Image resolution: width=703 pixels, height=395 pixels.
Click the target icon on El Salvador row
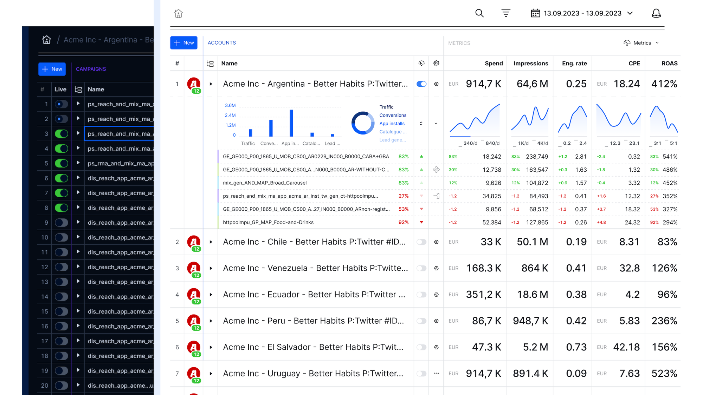point(436,347)
